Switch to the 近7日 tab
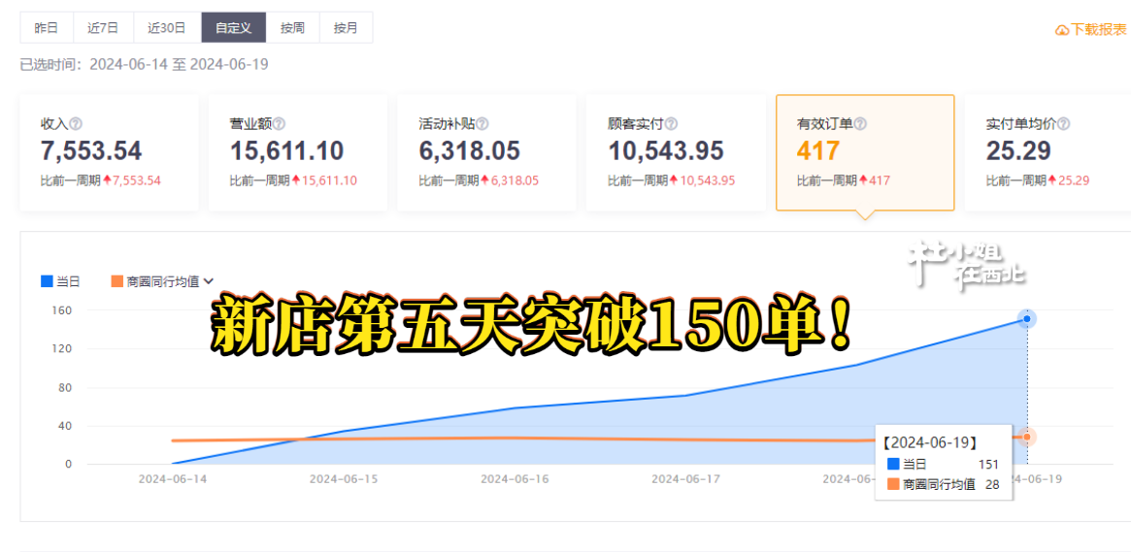 pos(103,28)
